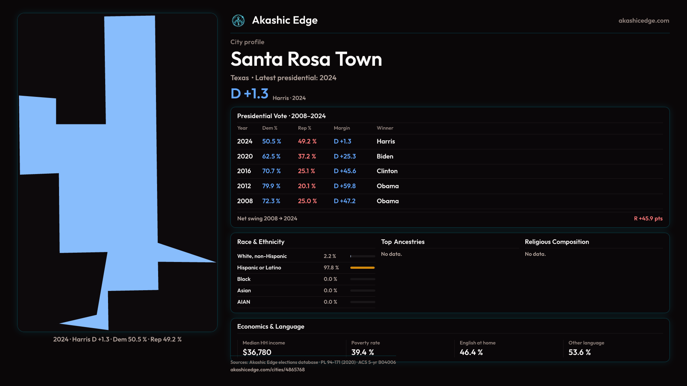
Task: Click the Hispanic or Latino orange bar
Action: click(362, 268)
